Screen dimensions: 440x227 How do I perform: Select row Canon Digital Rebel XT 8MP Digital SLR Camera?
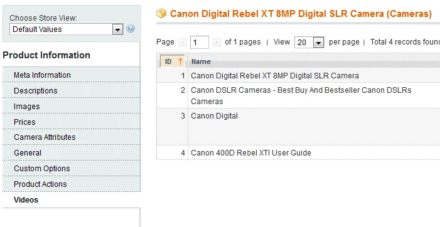coord(298,76)
